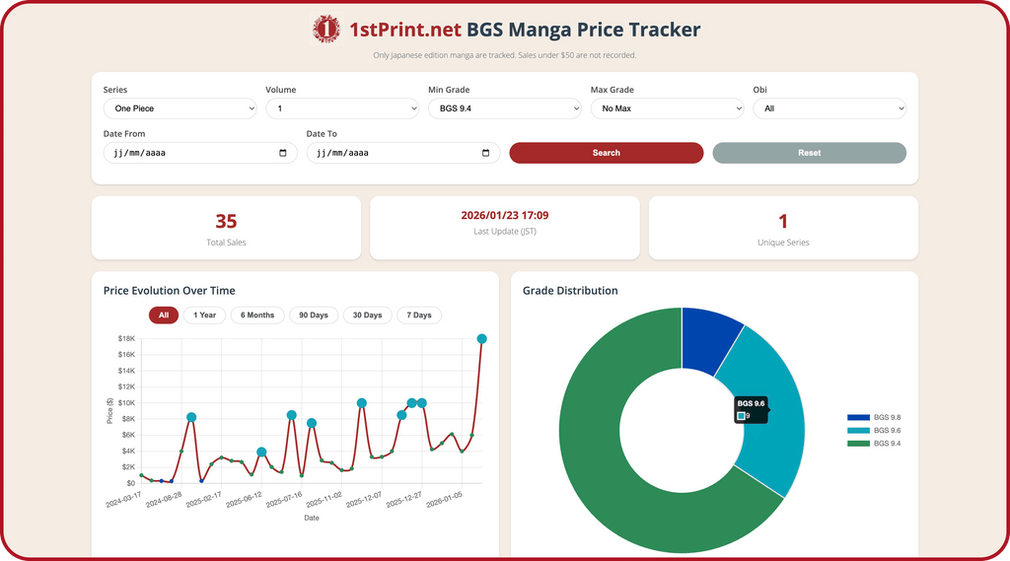This screenshot has width=1010, height=561.
Task: Click the 1stPrint.net title text
Action: [x=405, y=30]
